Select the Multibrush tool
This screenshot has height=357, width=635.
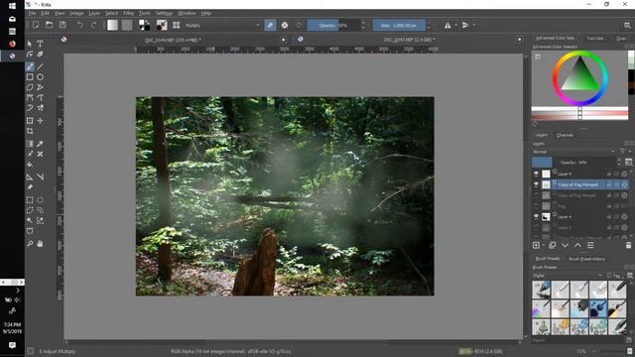pos(40,108)
